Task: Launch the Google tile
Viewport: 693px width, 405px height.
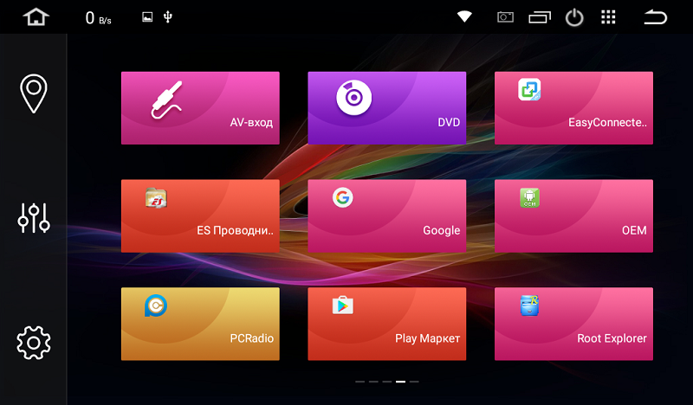Action: coord(386,216)
